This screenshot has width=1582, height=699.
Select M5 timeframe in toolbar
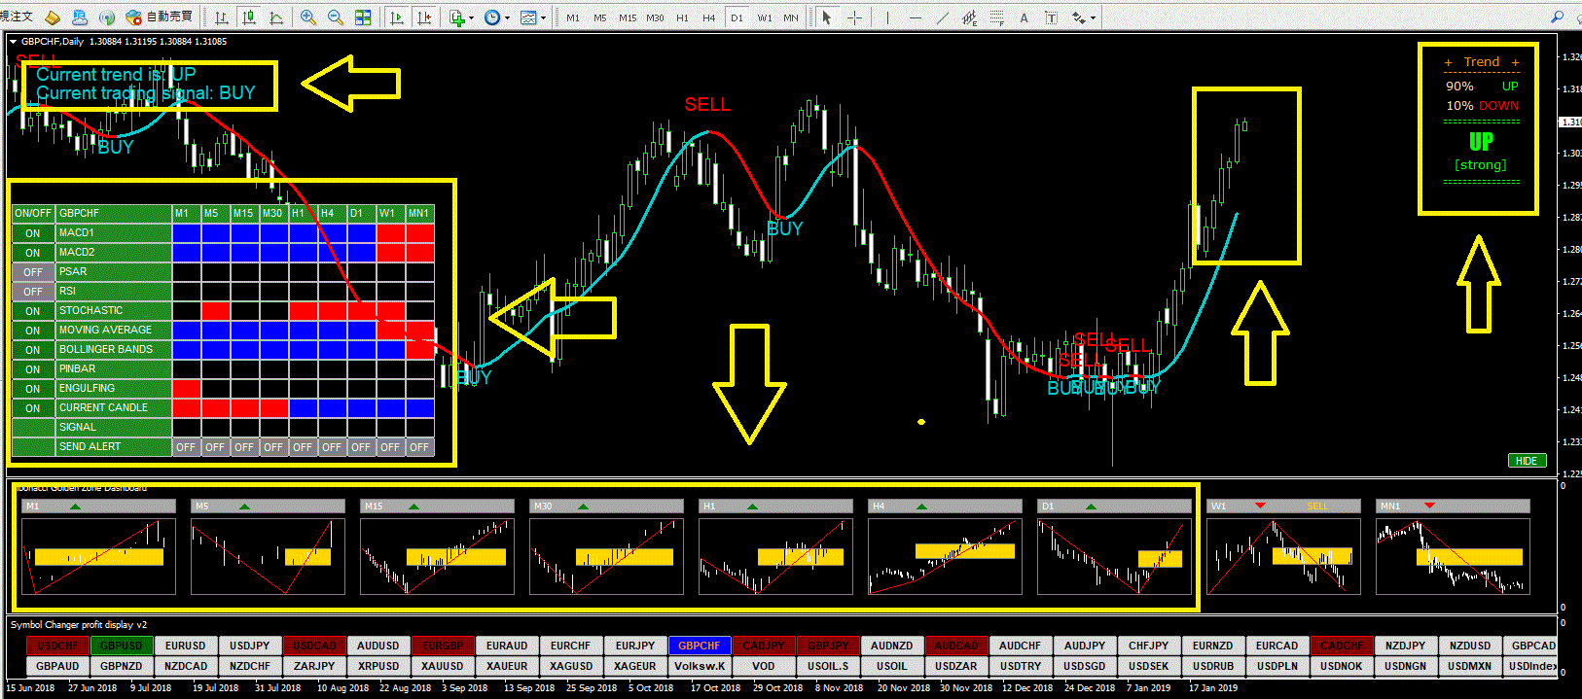coord(600,17)
